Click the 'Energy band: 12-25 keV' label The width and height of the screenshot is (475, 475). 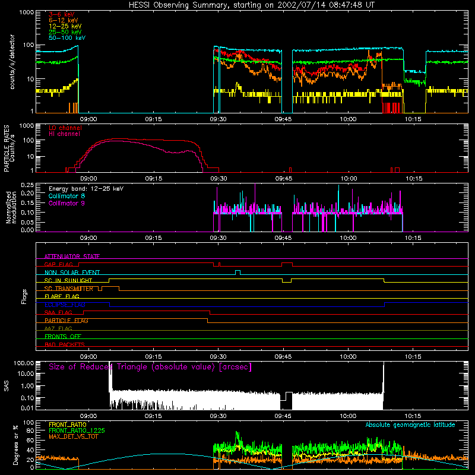(86, 189)
